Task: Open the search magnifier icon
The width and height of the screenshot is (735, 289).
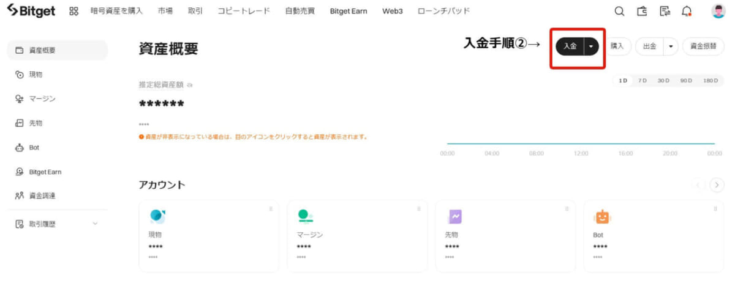Action: coord(619,11)
